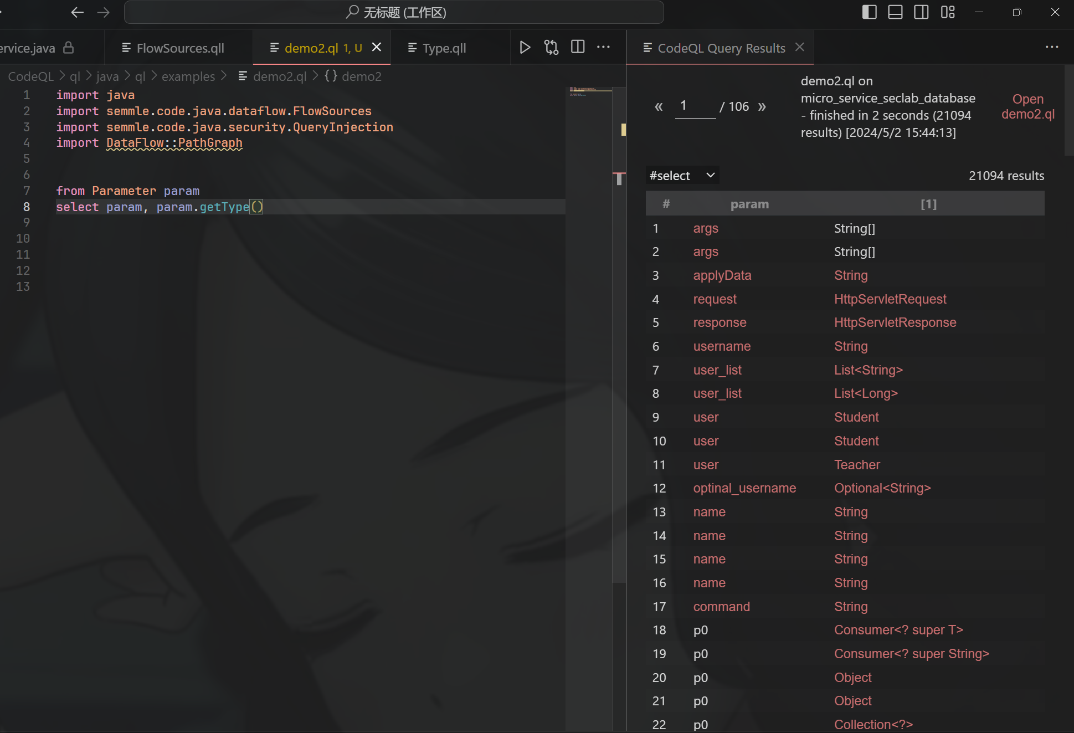Viewport: 1074px width, 733px height.
Task: Open the optinal_username parameter link
Action: click(x=744, y=488)
